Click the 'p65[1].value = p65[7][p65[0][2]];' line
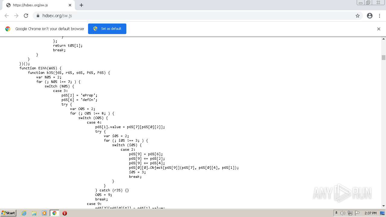This screenshot has width=386, height=217. (130, 127)
